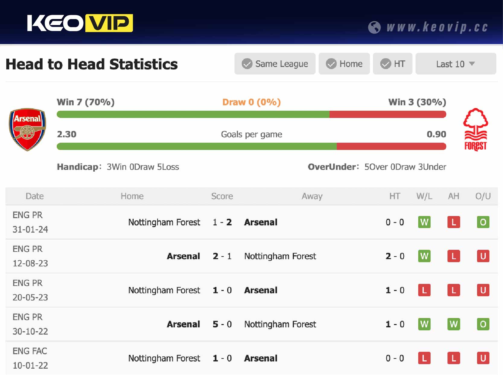Expand the W/L column header

424,196
